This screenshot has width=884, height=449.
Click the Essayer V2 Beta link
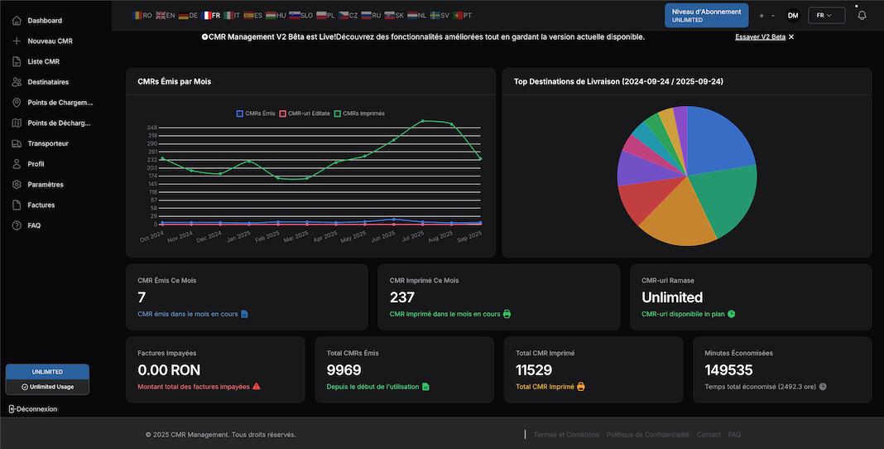click(760, 37)
